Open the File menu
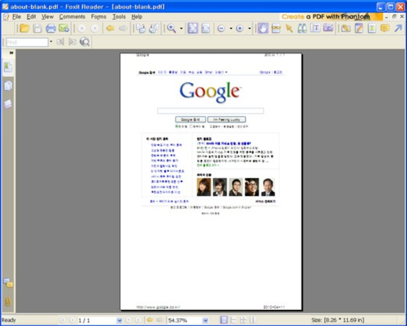 pos(16,16)
